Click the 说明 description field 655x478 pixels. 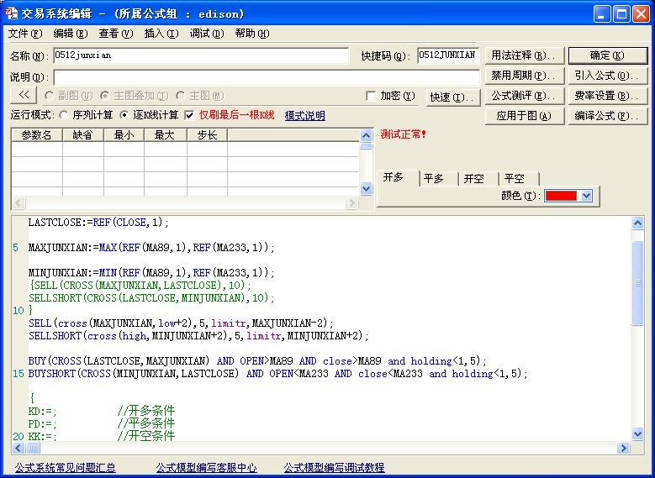tap(267, 77)
